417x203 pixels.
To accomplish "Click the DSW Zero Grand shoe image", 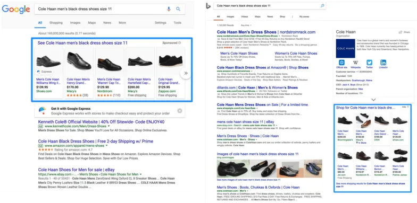I will pos(382,120).
